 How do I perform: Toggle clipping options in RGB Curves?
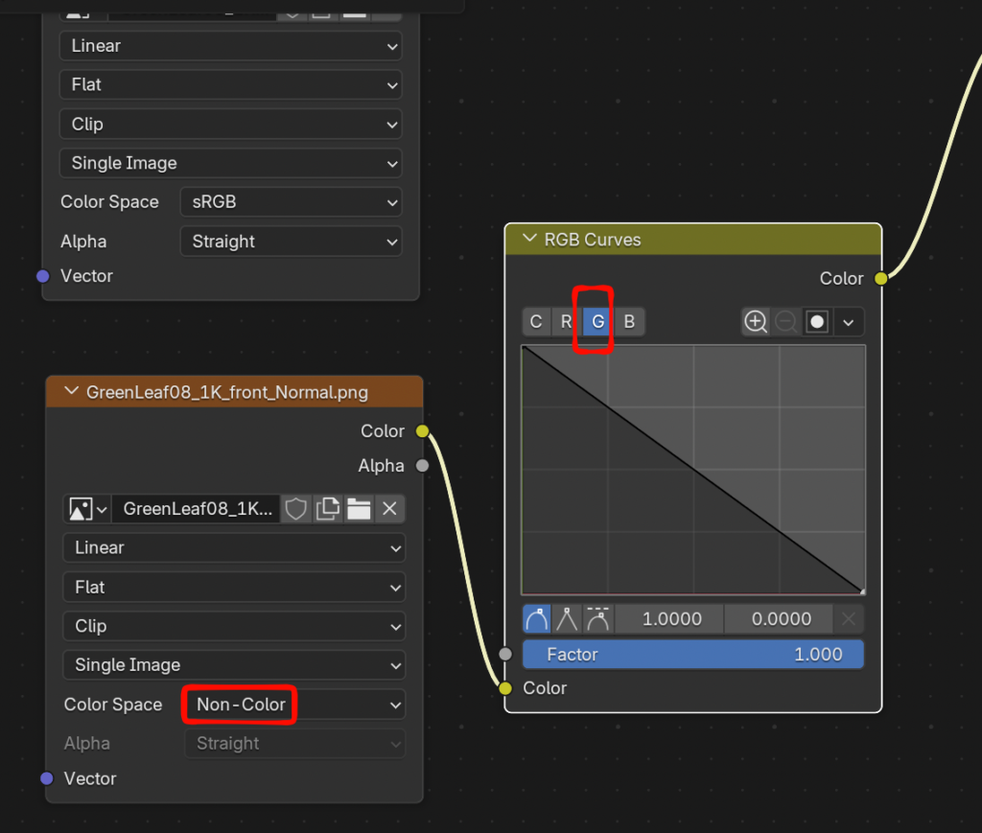pyautogui.click(x=817, y=322)
